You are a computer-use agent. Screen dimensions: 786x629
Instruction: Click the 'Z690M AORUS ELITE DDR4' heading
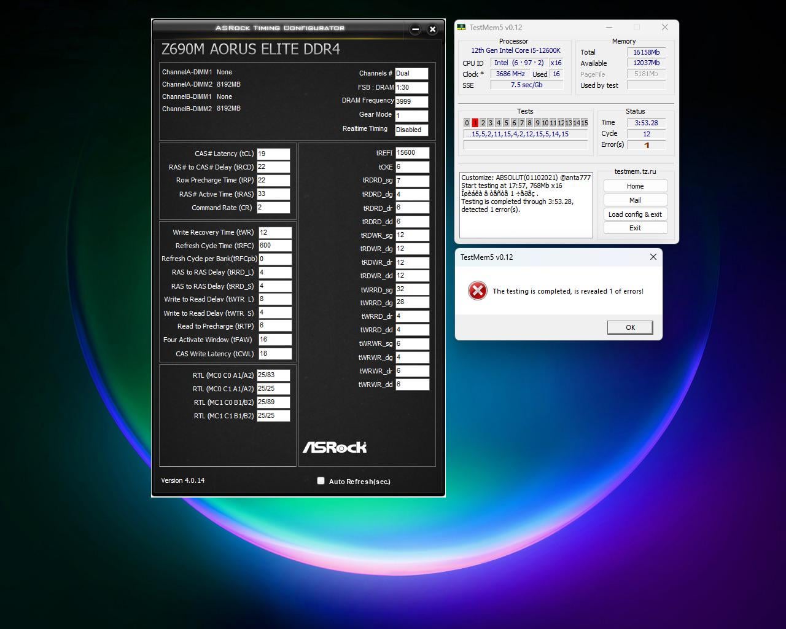coord(251,49)
